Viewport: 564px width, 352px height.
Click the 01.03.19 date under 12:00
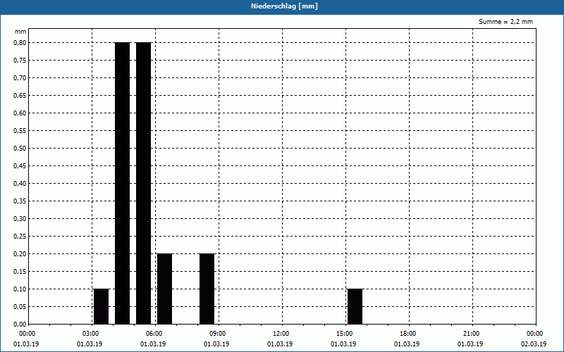(x=280, y=344)
